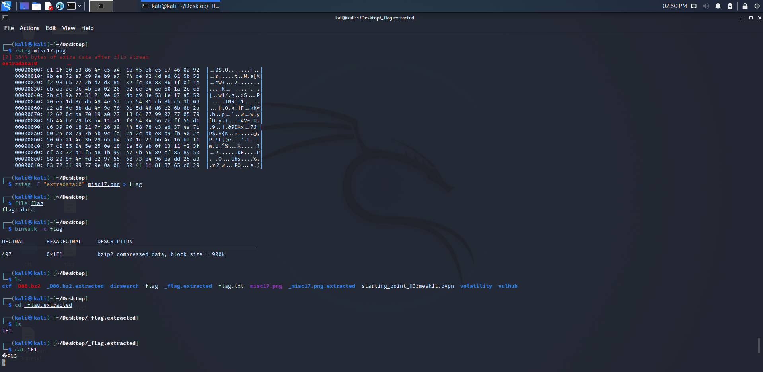The width and height of the screenshot is (763, 372).
Task: Select the workspace switcher thumbnail
Action: click(101, 6)
